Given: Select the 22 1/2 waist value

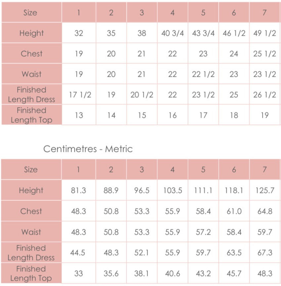Looking at the screenshot, I should tap(203, 74).
